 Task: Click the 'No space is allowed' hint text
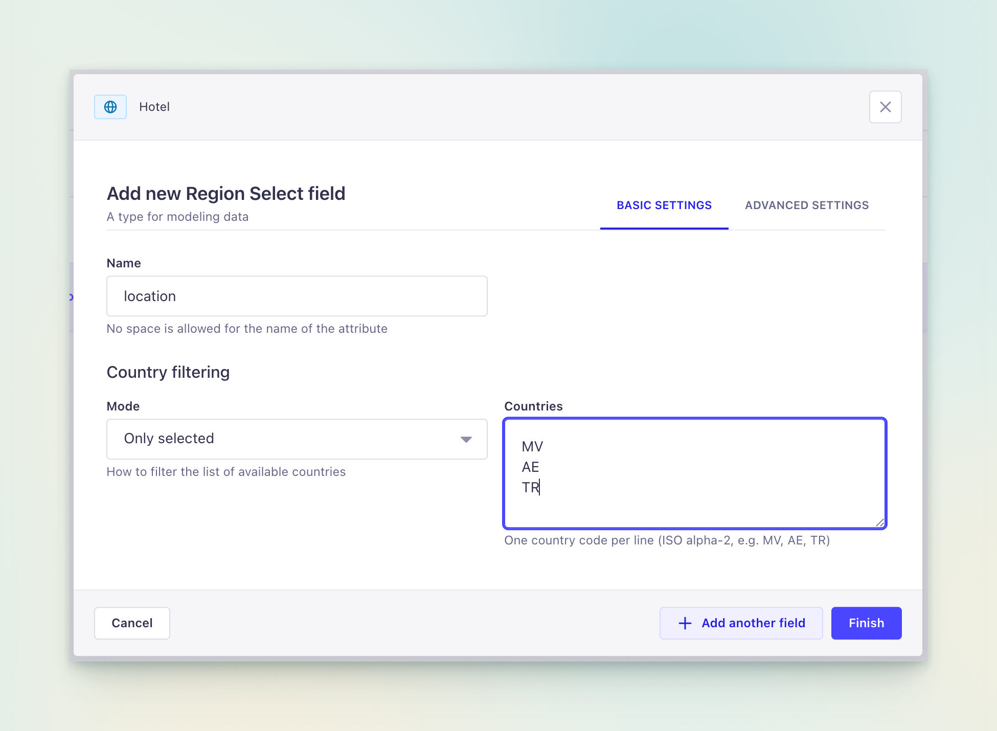point(247,329)
